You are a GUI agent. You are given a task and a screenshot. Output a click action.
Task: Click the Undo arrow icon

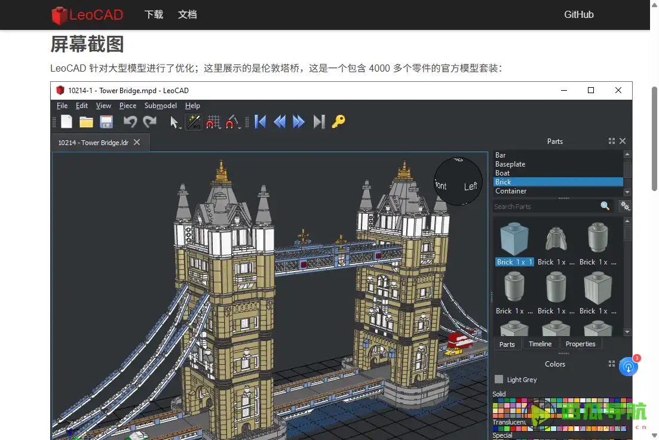[130, 122]
